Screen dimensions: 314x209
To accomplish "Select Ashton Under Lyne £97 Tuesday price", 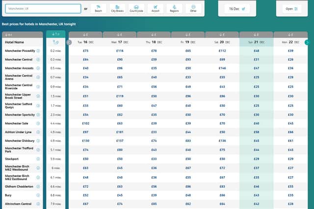I will point(85,132).
